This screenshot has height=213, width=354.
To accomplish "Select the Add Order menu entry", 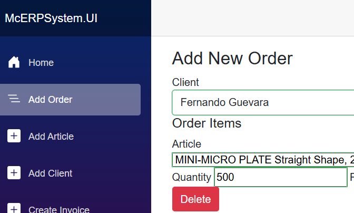I will [51, 100].
